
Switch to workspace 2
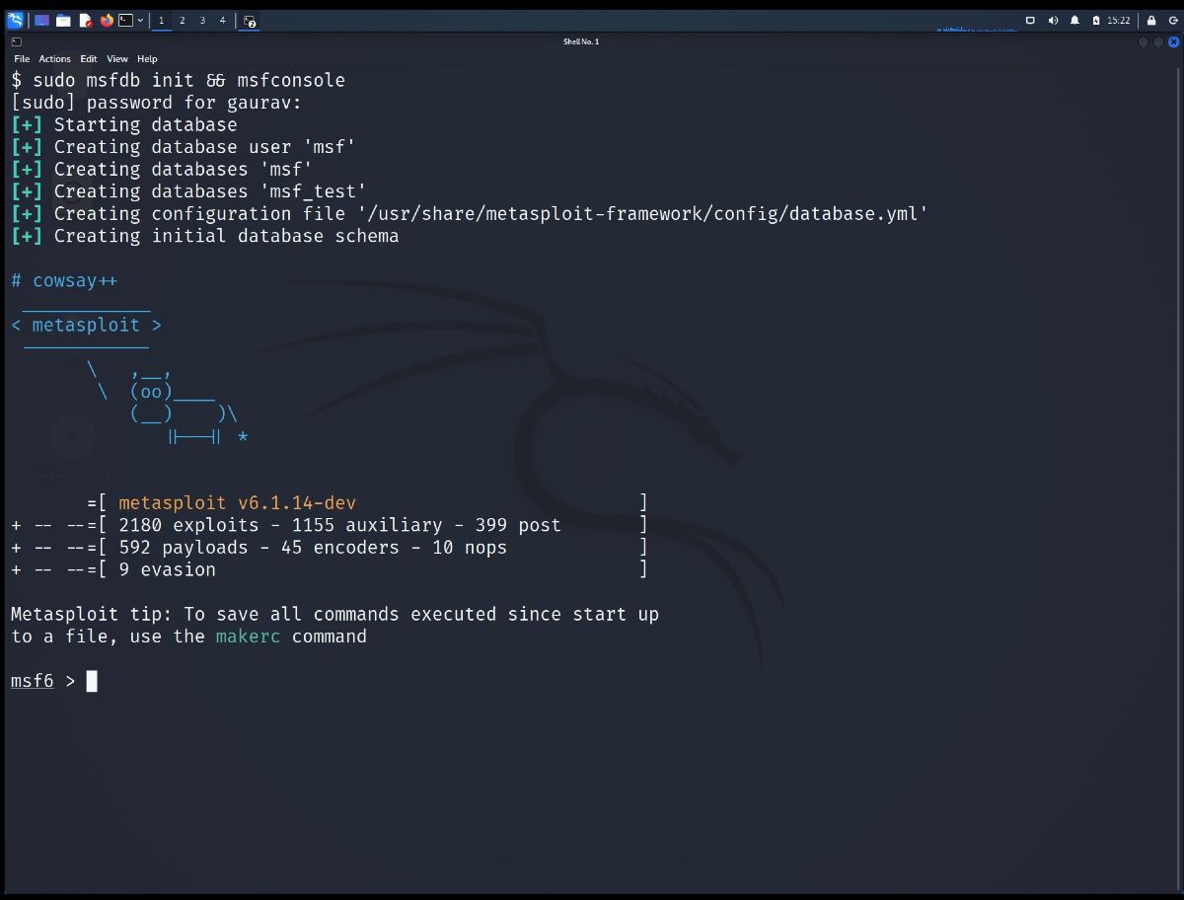[182, 20]
